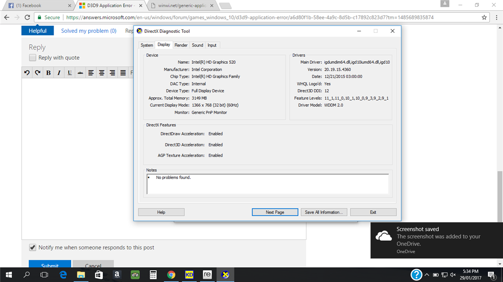The width and height of the screenshot is (503, 282).
Task: Toggle bold formatting in reply editor
Action: point(49,73)
